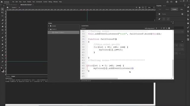Collapse the function block at line 36

point(87,42)
